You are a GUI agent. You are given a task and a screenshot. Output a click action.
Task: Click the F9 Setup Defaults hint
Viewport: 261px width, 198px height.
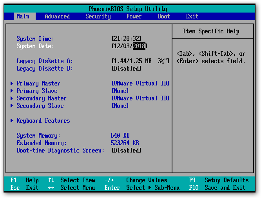pos(219,180)
